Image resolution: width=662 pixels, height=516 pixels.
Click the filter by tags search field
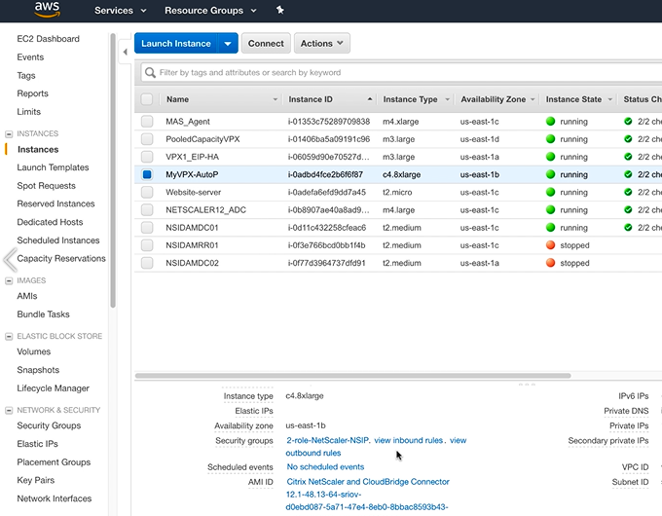pos(389,72)
